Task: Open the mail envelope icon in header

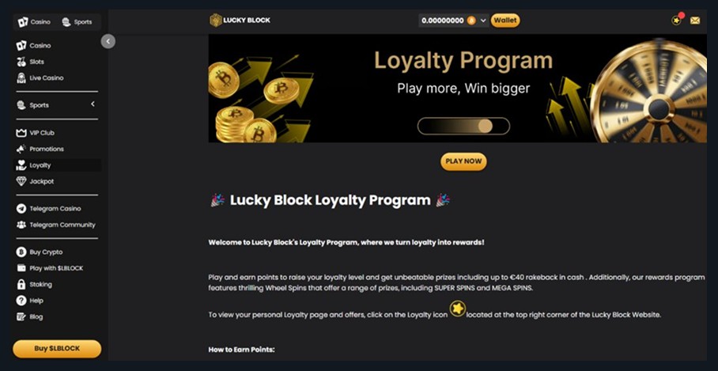Action: click(x=694, y=21)
